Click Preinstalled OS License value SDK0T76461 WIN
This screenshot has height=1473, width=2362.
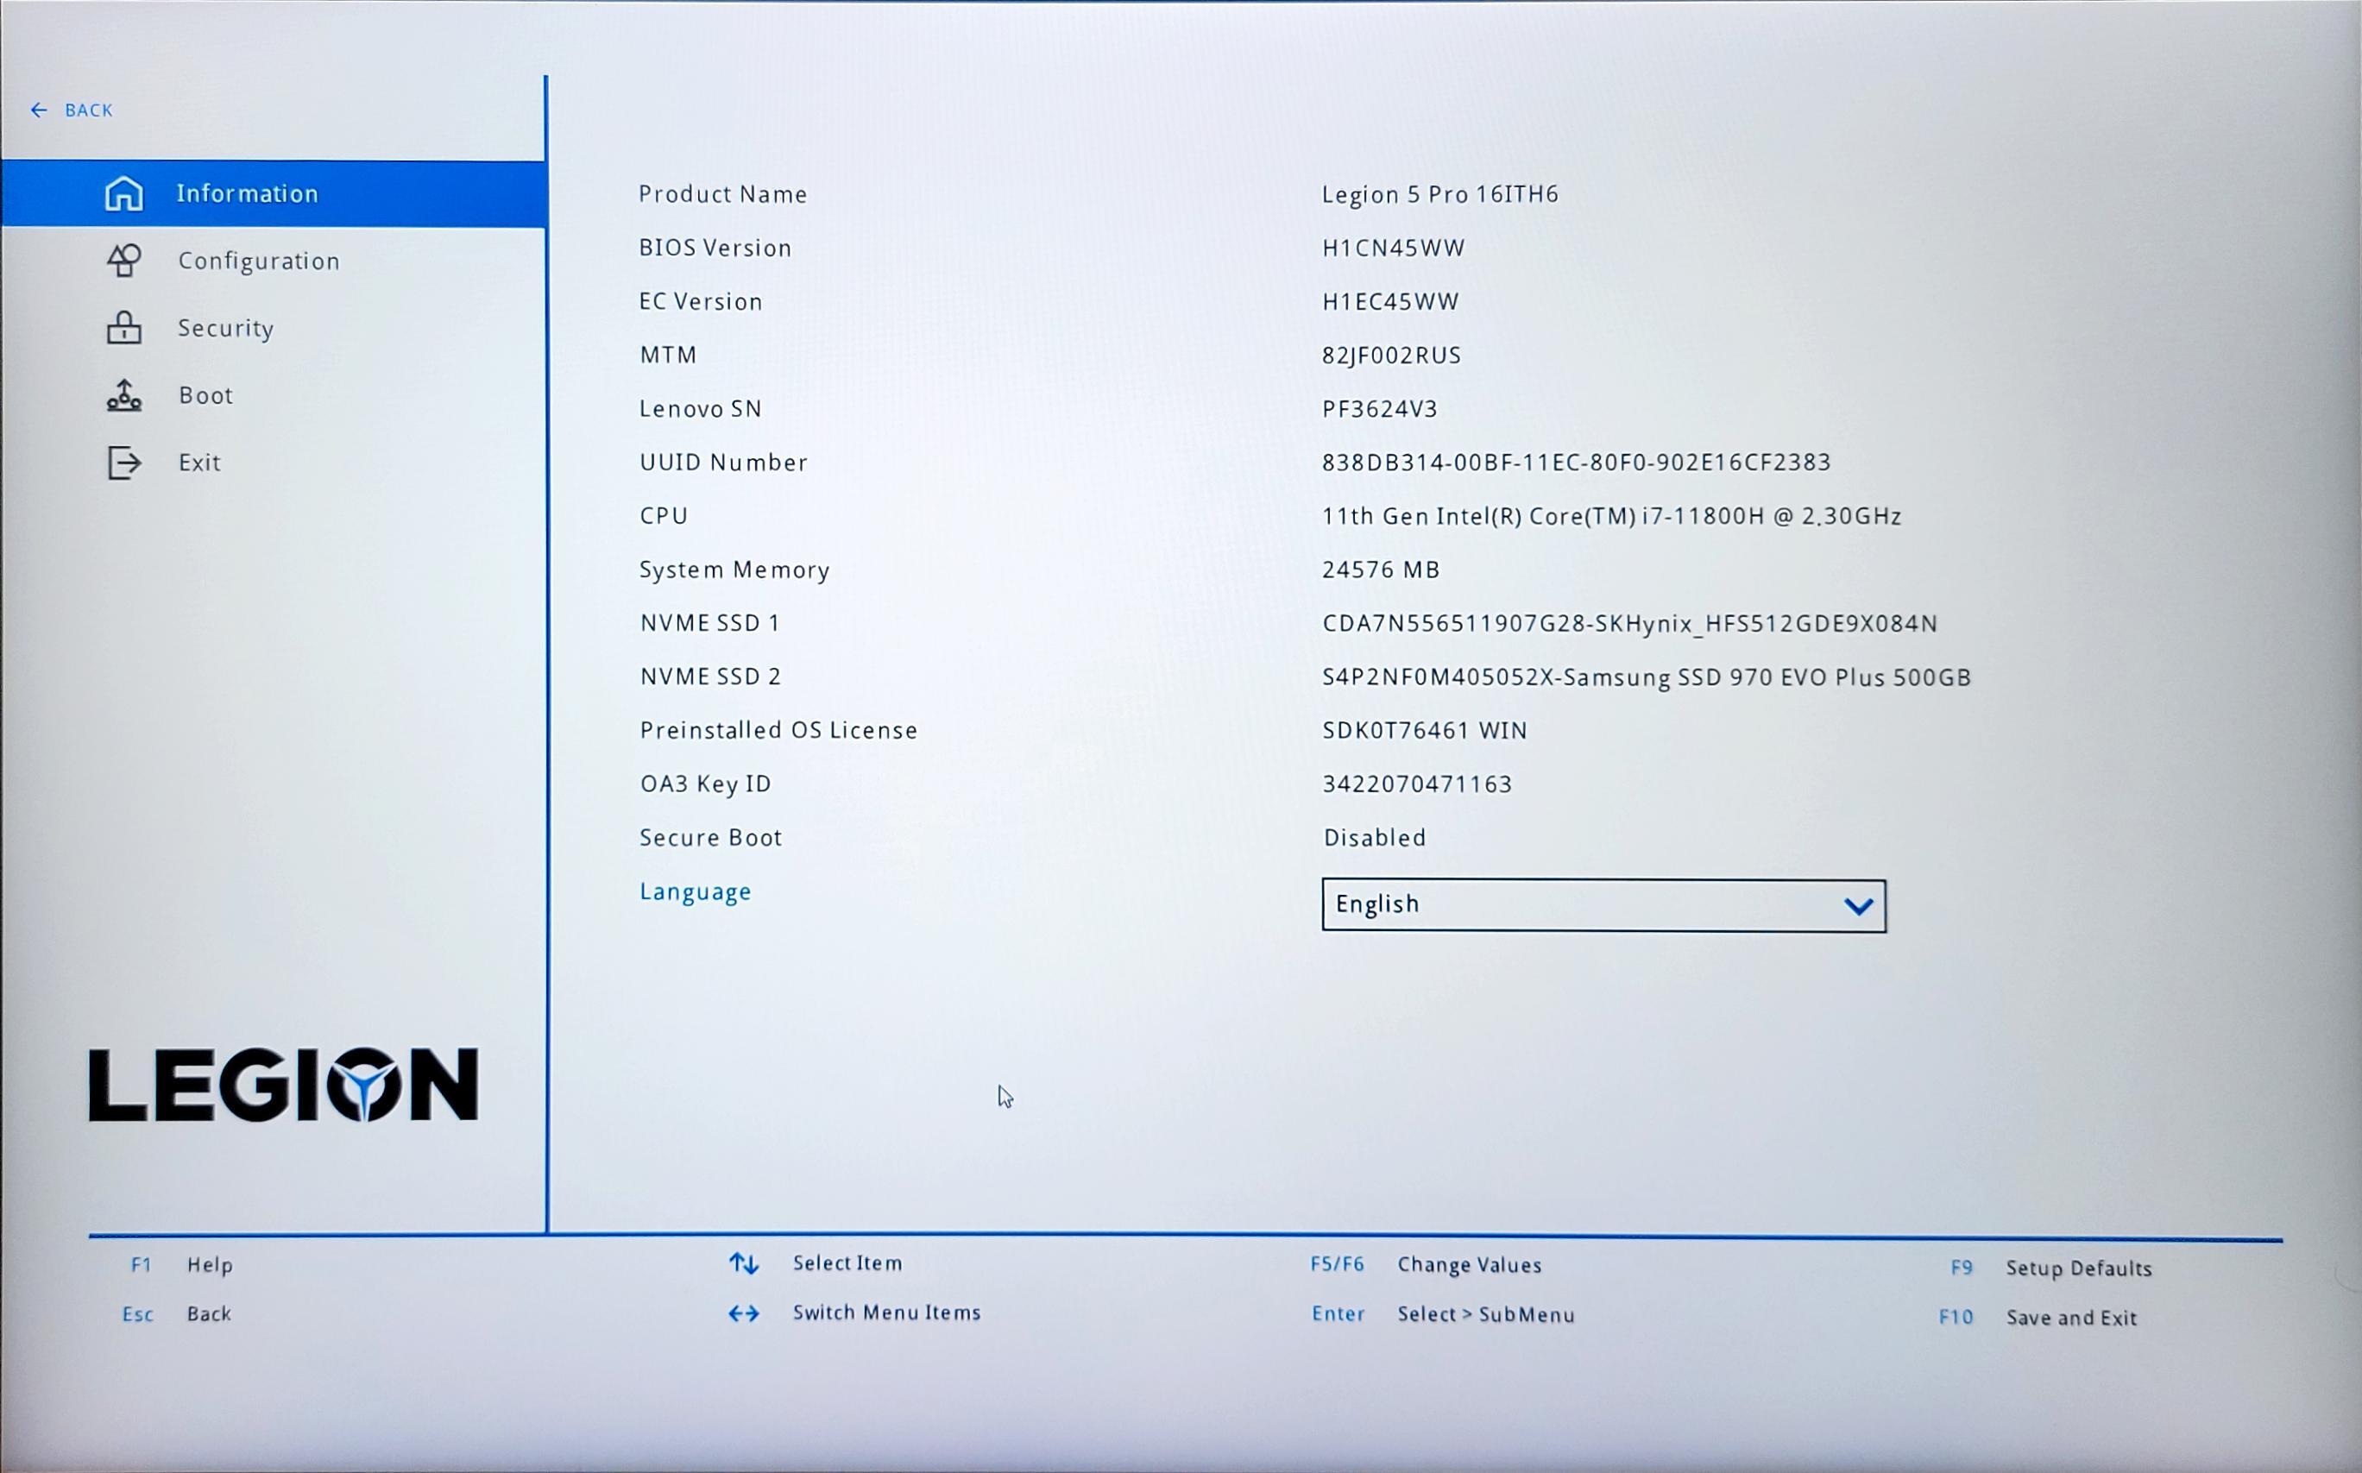[1425, 731]
